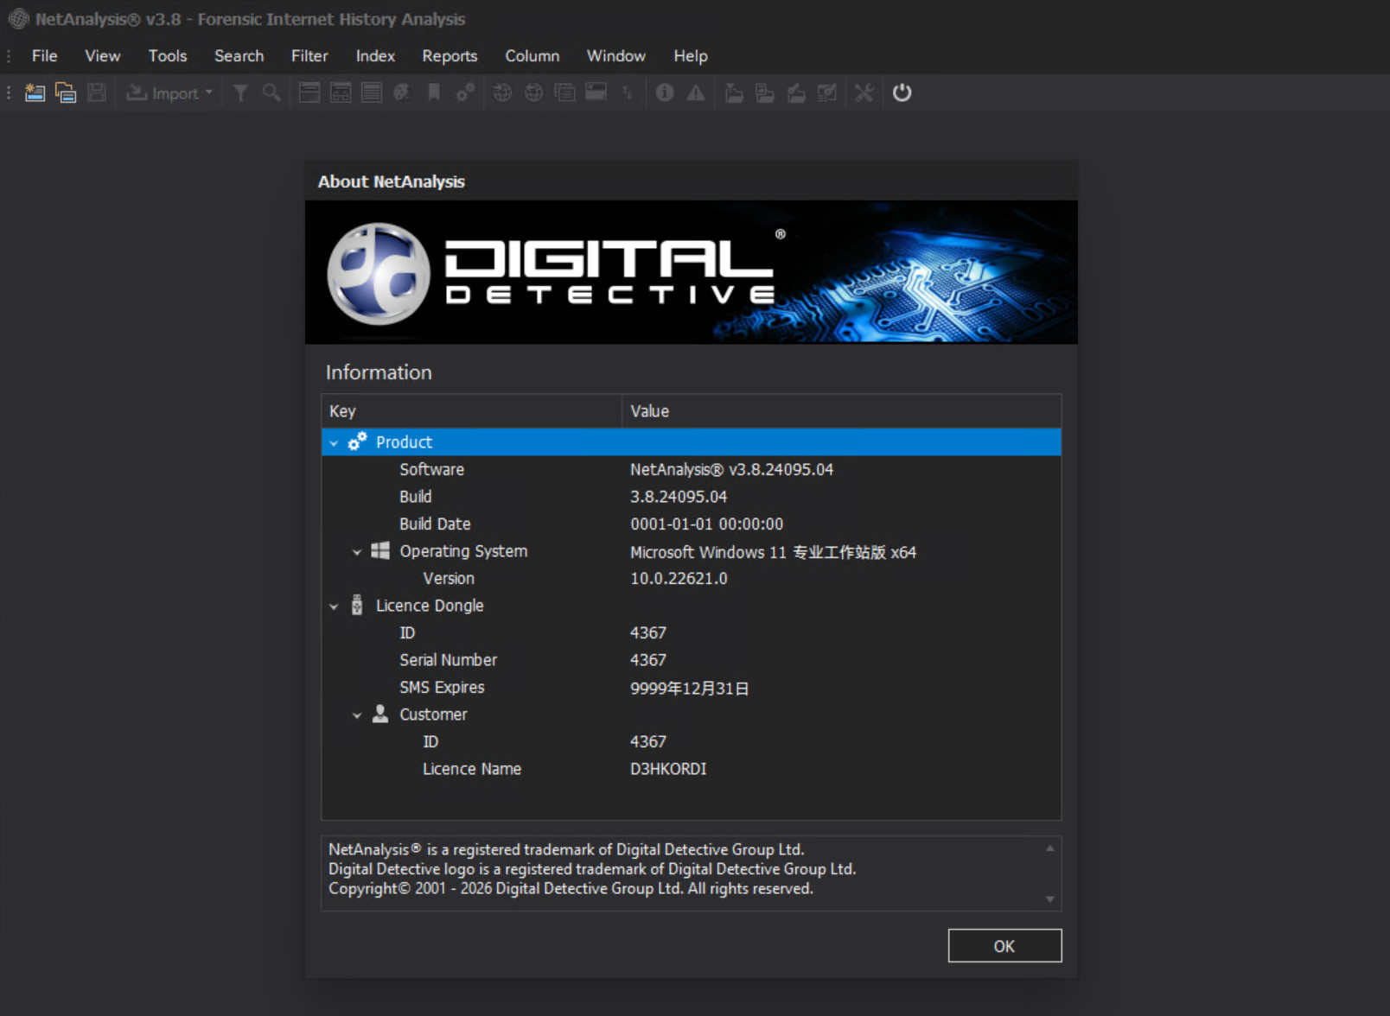Open the Reports menu
Screen dimensions: 1390x1016
tap(450, 55)
